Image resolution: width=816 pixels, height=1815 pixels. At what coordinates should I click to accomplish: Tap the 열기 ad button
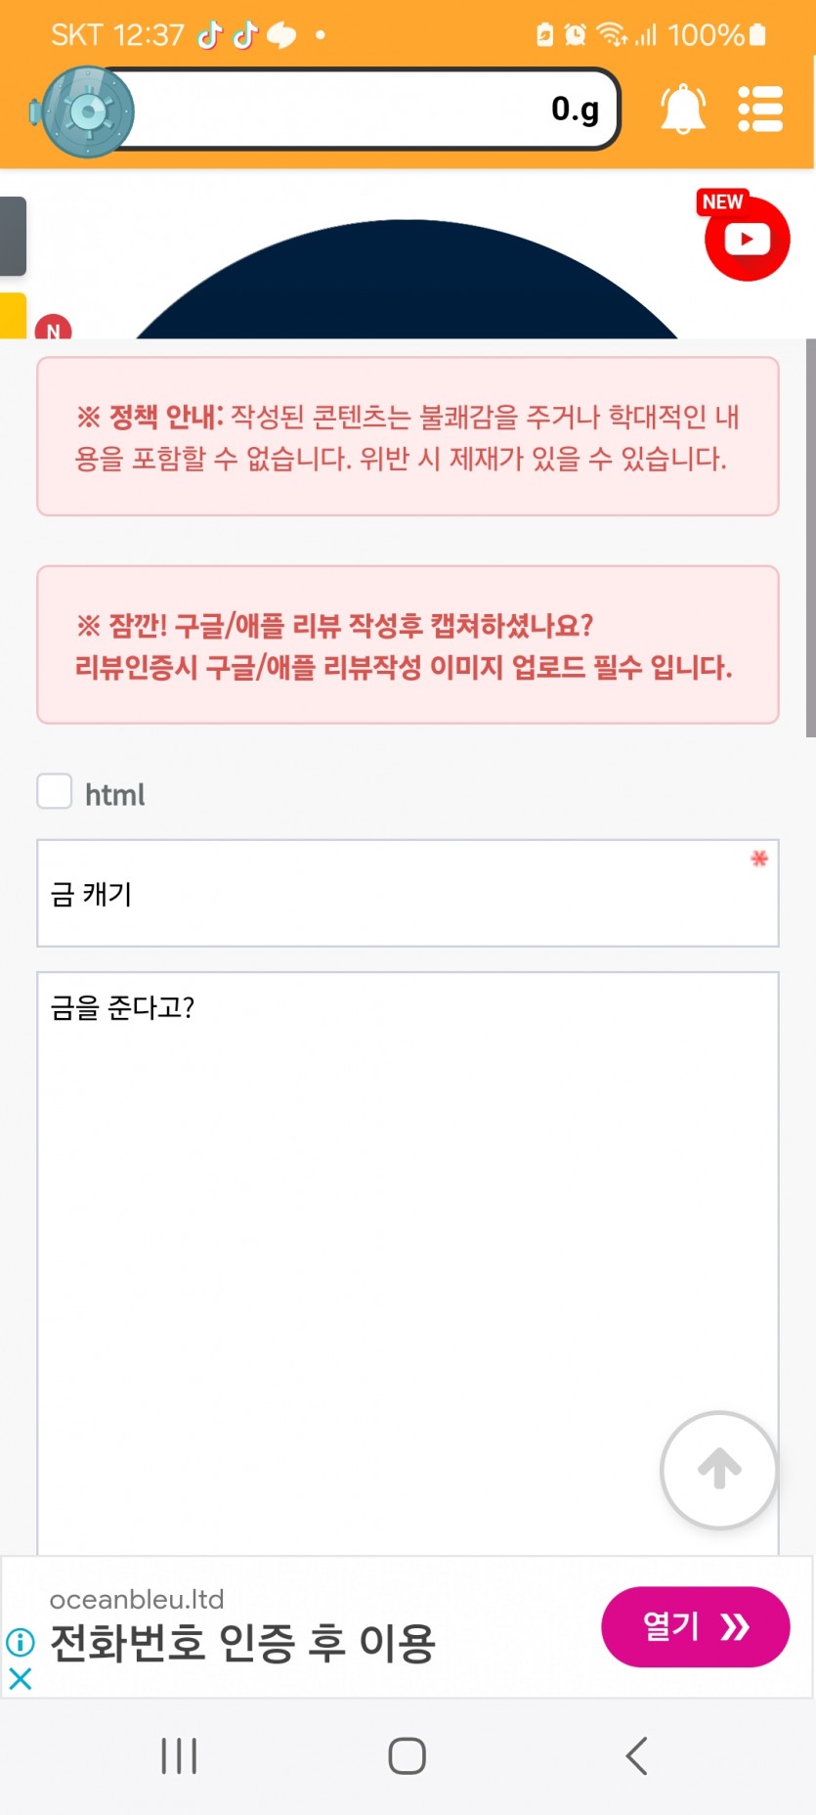695,1627
